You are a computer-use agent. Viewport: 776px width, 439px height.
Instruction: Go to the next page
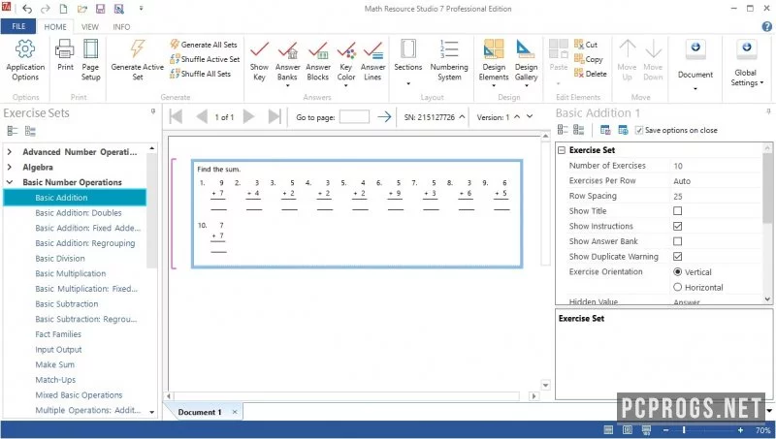[249, 116]
